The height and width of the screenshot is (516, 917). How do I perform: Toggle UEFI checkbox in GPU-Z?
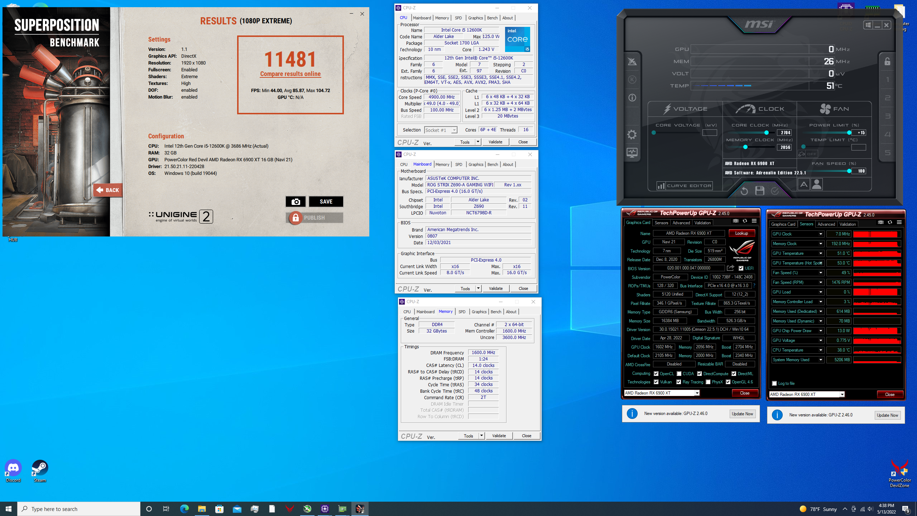click(x=741, y=268)
